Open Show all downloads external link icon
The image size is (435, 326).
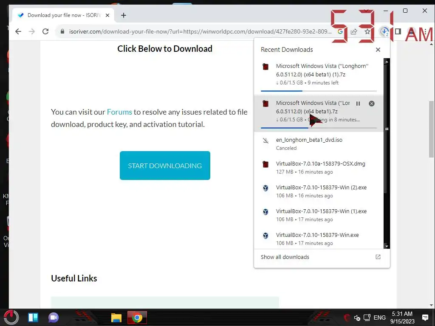click(378, 257)
